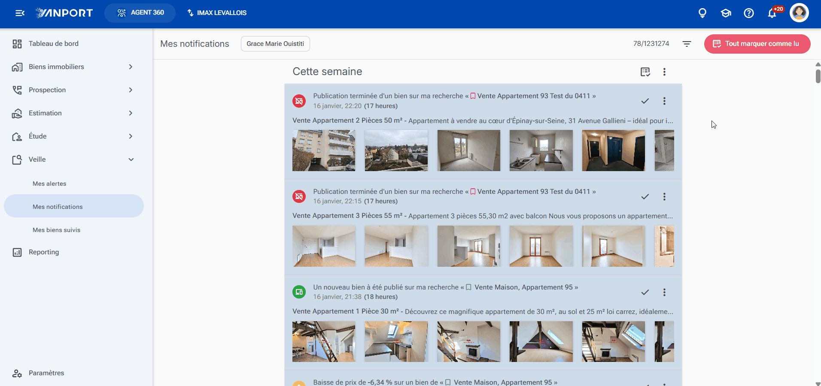
Task: Open the help question mark icon
Action: coord(749,13)
